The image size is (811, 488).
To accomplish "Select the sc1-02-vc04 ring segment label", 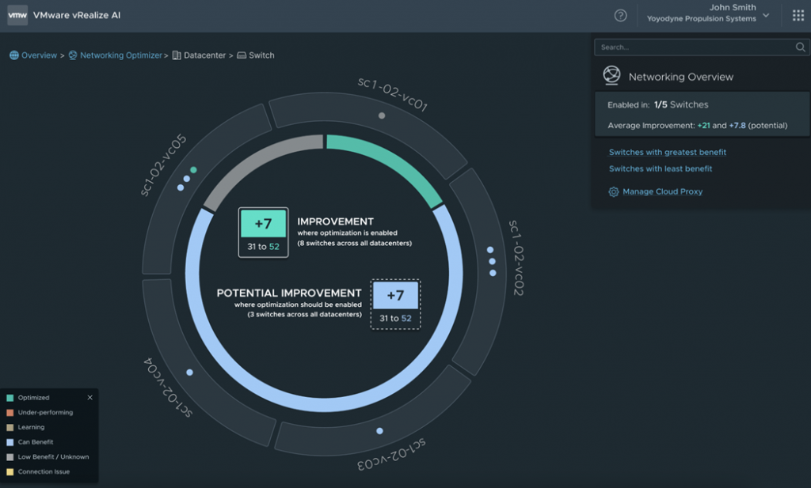I will (168, 388).
